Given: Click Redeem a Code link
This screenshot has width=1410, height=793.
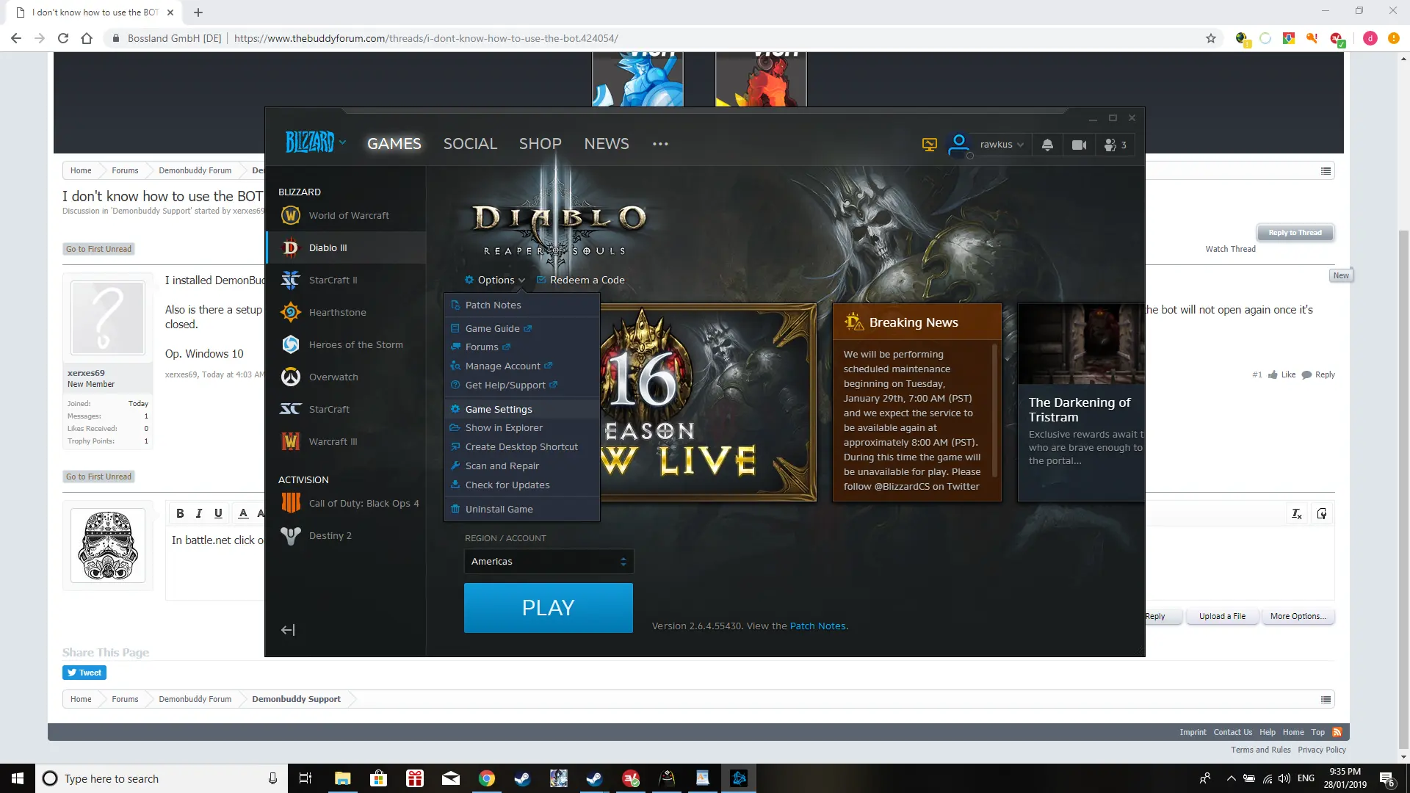Looking at the screenshot, I should tap(580, 280).
